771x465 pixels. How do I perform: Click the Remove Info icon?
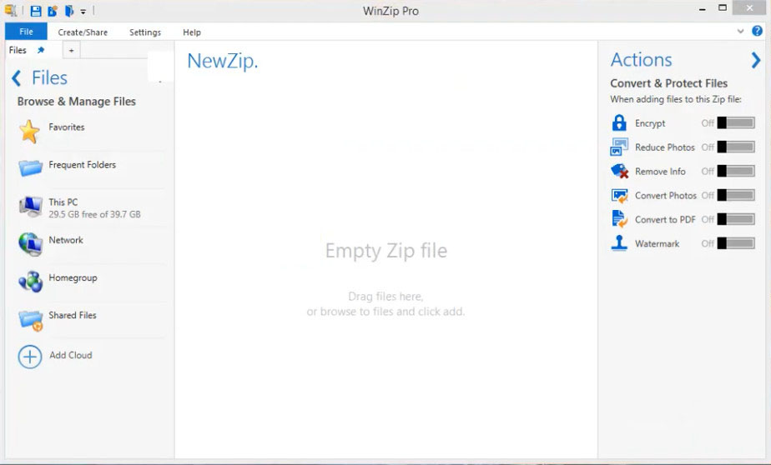click(619, 171)
